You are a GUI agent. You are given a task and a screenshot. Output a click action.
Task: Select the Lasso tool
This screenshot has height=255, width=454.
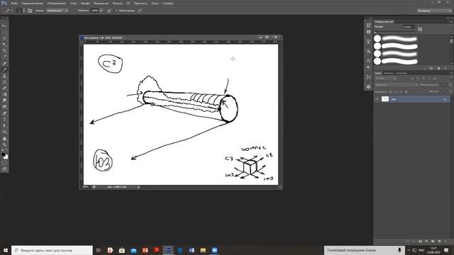point(4,38)
